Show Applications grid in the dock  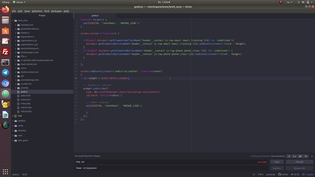[x=5, y=172]
